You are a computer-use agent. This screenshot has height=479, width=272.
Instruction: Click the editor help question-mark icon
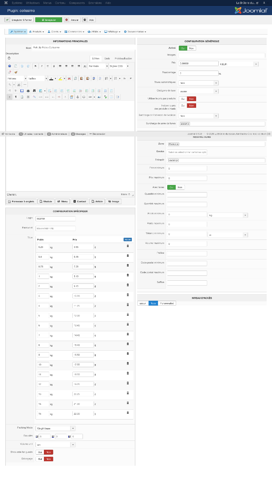click(x=9, y=66)
